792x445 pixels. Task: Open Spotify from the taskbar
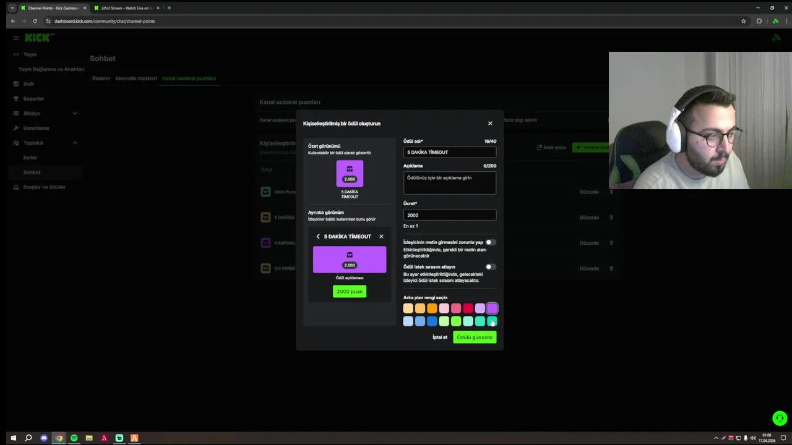74,438
